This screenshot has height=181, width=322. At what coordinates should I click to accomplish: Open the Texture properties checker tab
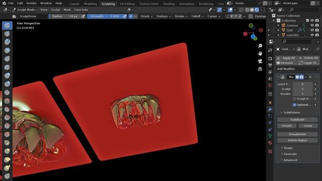pyautogui.click(x=270, y=151)
